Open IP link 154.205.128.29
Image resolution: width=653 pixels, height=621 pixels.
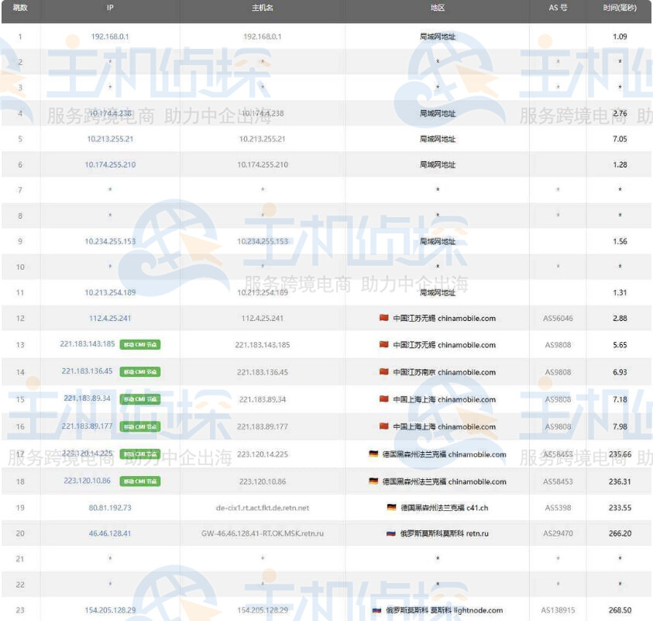tap(110, 610)
